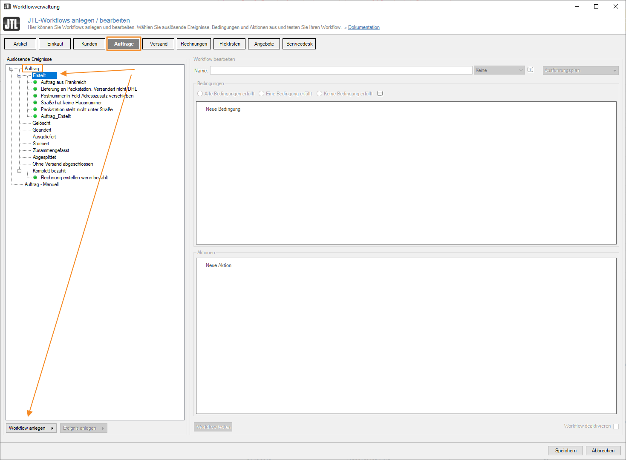
Task: Click info icon next to Keine dropdown
Action: tap(530, 69)
